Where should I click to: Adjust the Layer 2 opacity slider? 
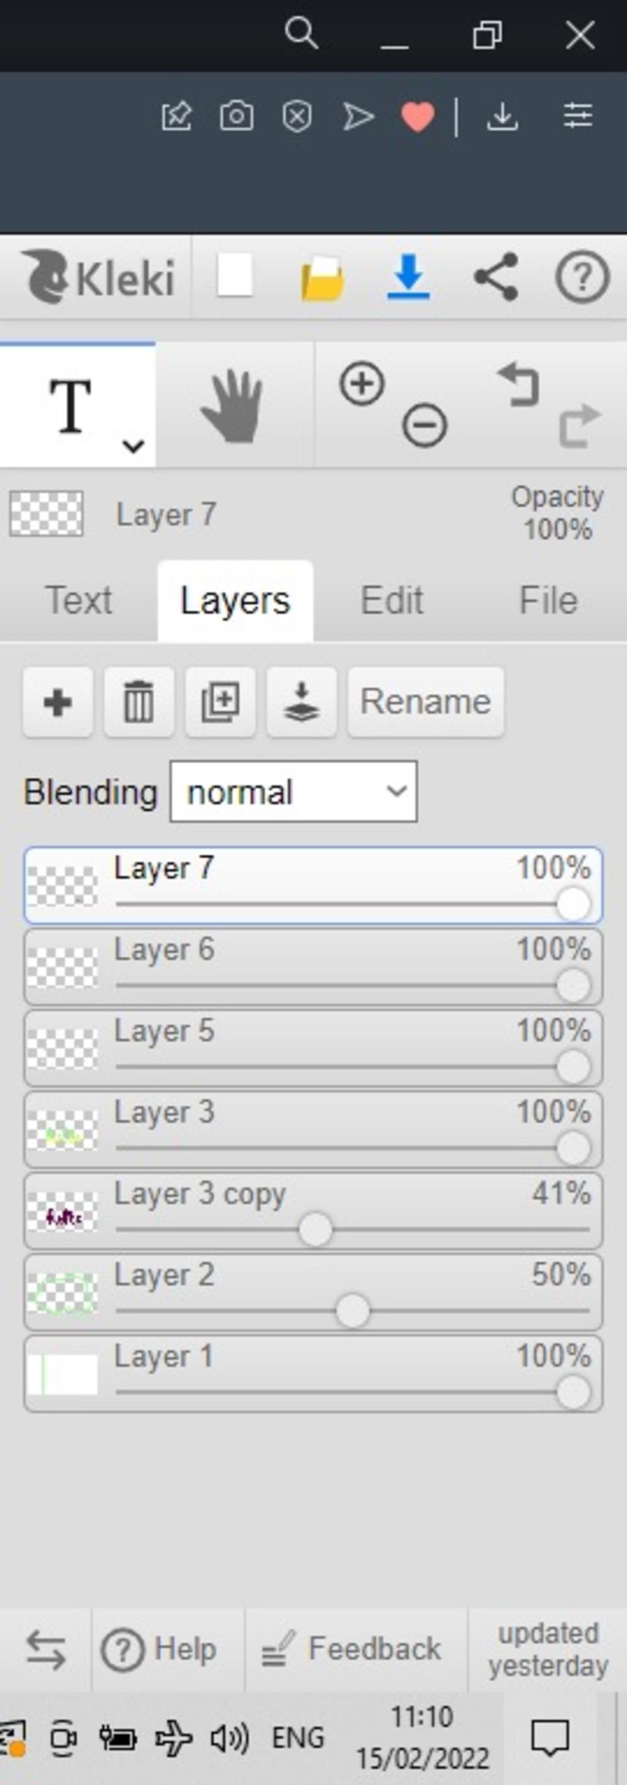pos(352,1312)
